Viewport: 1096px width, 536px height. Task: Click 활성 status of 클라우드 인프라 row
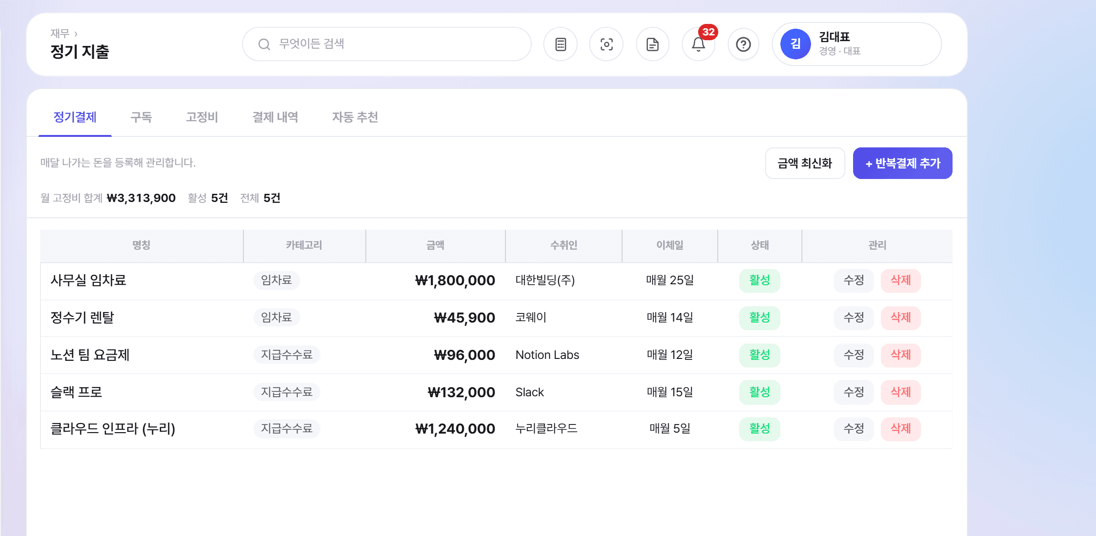point(760,429)
